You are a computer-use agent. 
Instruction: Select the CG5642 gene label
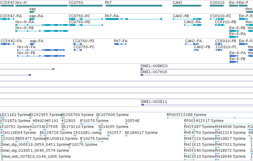[7, 3]
